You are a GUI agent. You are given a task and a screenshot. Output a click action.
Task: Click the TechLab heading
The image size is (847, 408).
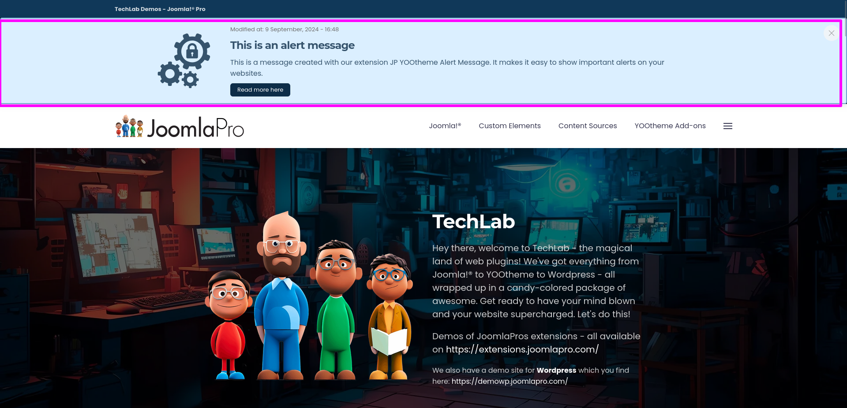click(473, 222)
